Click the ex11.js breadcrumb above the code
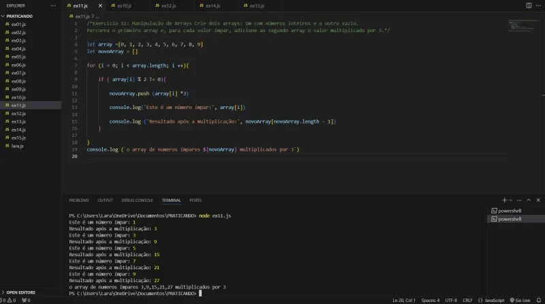The image size is (545, 304). pos(82,16)
